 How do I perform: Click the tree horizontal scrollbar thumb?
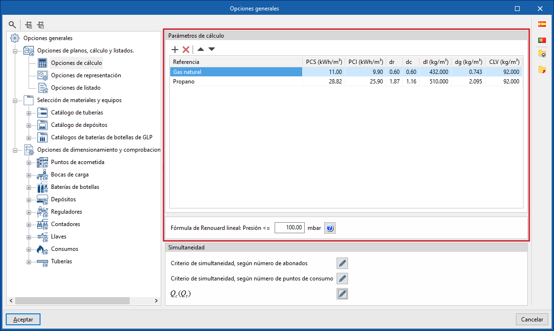pyautogui.click(x=72, y=300)
